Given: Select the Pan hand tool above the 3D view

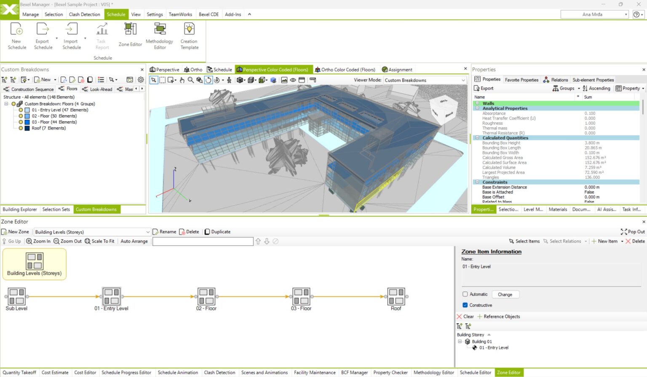Looking at the screenshot, I should pyautogui.click(x=181, y=80).
